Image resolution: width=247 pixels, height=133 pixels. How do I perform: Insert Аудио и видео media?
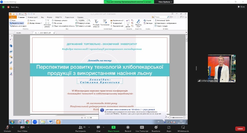161,26
